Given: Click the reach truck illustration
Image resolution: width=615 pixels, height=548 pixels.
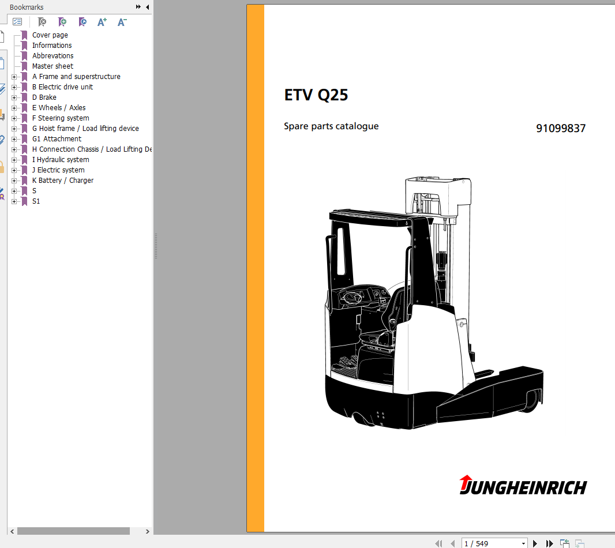Looking at the screenshot, I should pyautogui.click(x=434, y=303).
